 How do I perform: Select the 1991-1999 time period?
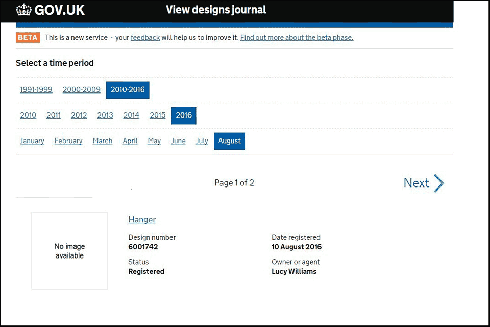pyautogui.click(x=36, y=90)
